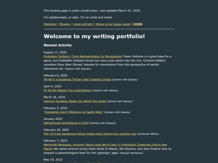218x163 pixels.
Task: Read Carmen Sandiego Makes the World Too Small
Action: 75,101
